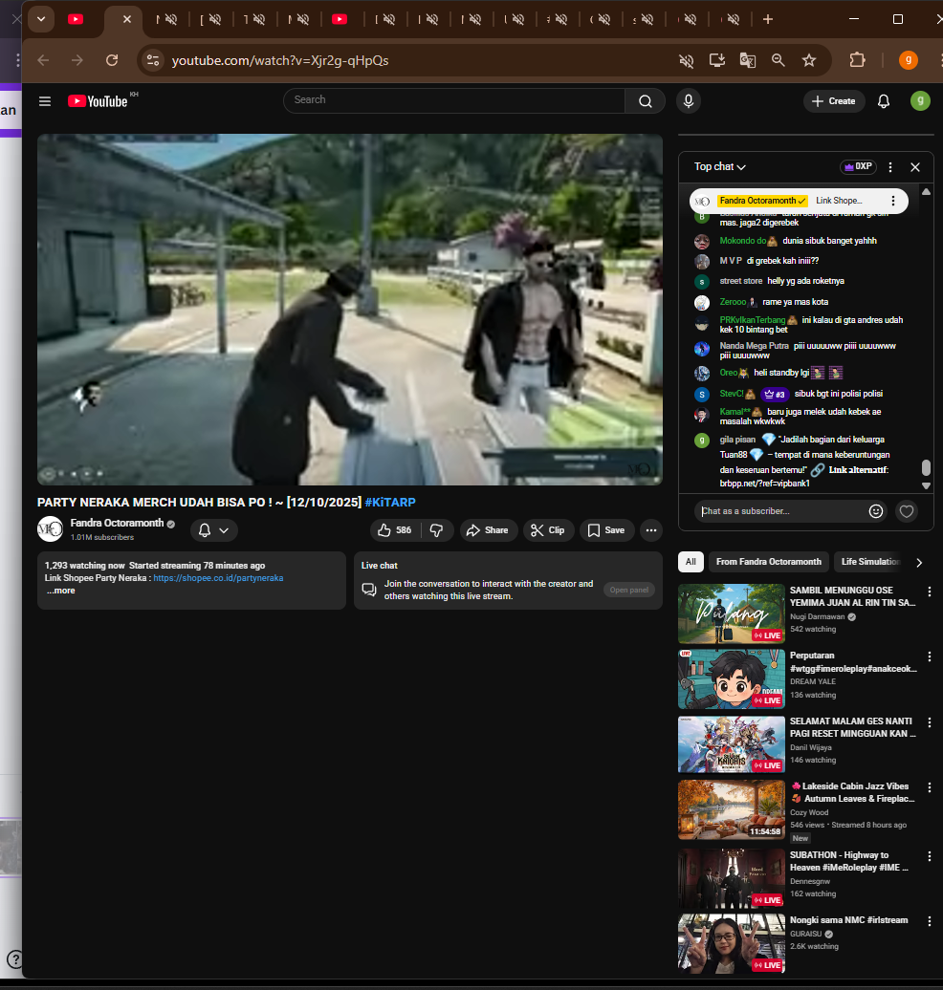Click chat scrollbar thumb
943x990 pixels.
tap(926, 468)
